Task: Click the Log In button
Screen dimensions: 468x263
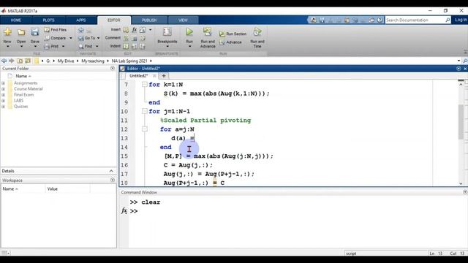Action: (x=461, y=20)
